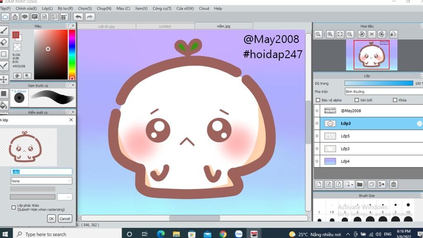Image resolution: width=423 pixels, height=238 pixels.
Task: Click the Redo arrow button
Action: tap(90, 17)
